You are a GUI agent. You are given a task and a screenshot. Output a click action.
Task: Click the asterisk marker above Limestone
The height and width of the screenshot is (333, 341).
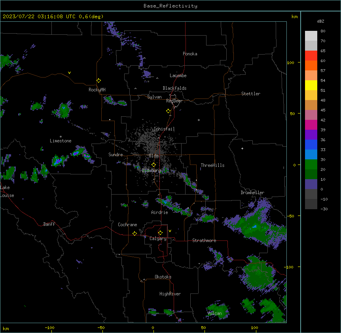point(61,137)
